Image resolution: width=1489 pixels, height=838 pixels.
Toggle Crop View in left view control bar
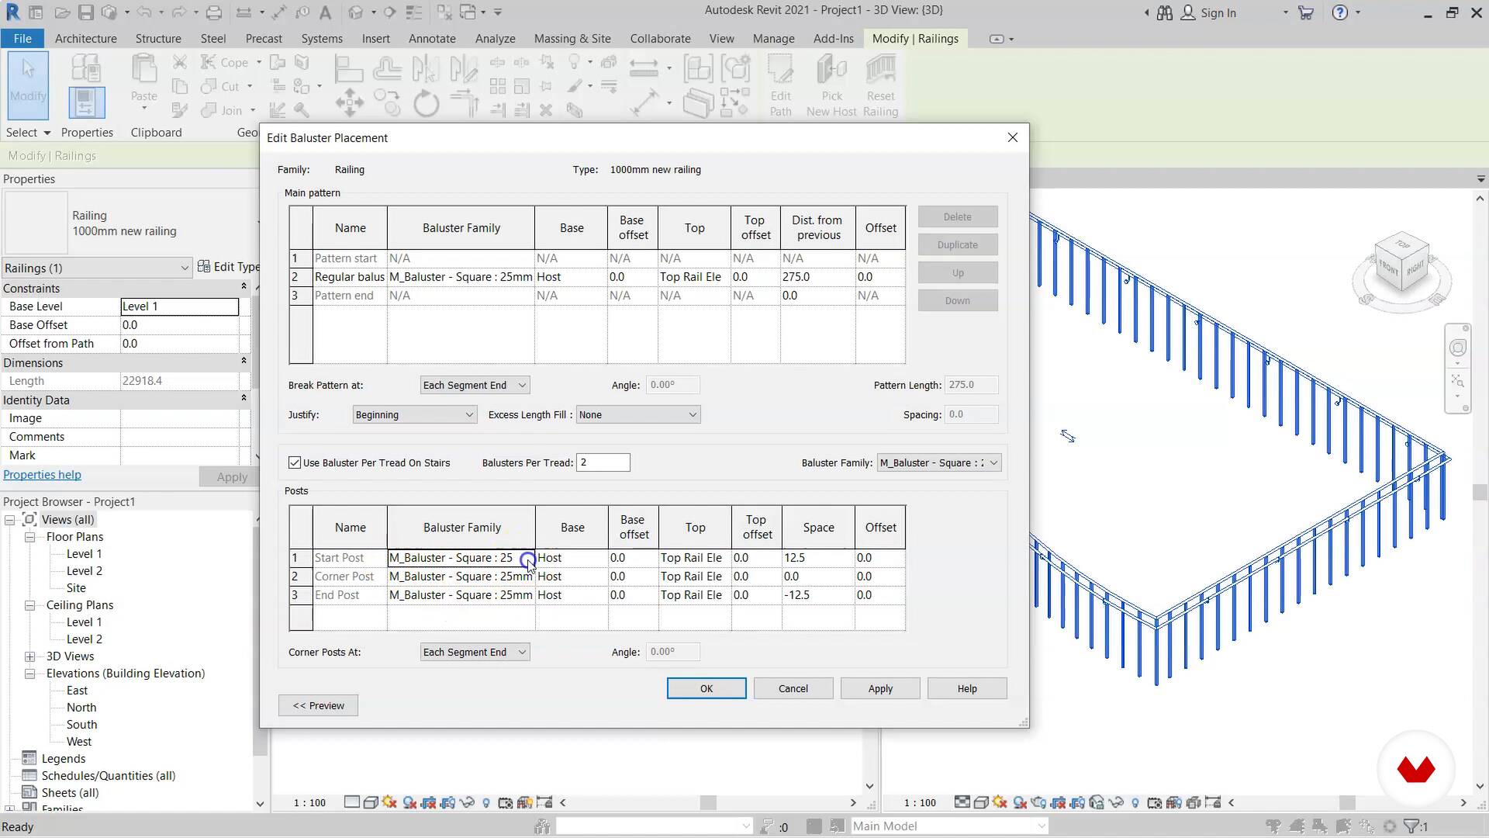[428, 802]
